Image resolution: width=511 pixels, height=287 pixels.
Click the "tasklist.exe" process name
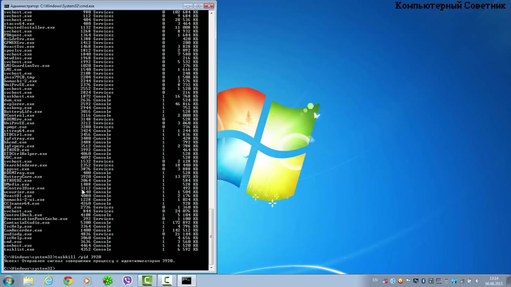point(19,250)
